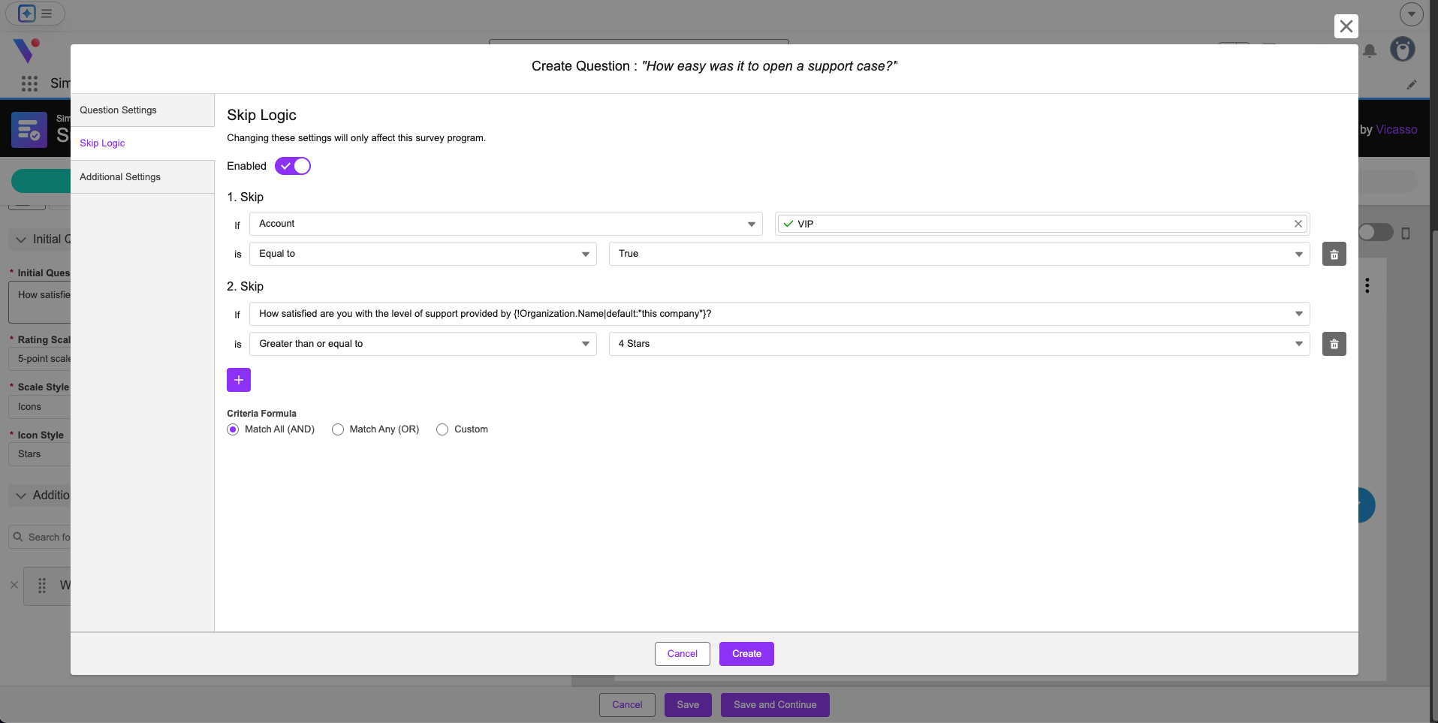Delete the second skip rule with trash icon
This screenshot has width=1438, height=723.
pos(1334,344)
